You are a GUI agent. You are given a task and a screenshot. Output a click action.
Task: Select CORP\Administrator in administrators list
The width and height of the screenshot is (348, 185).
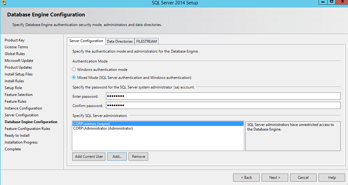coord(103,128)
